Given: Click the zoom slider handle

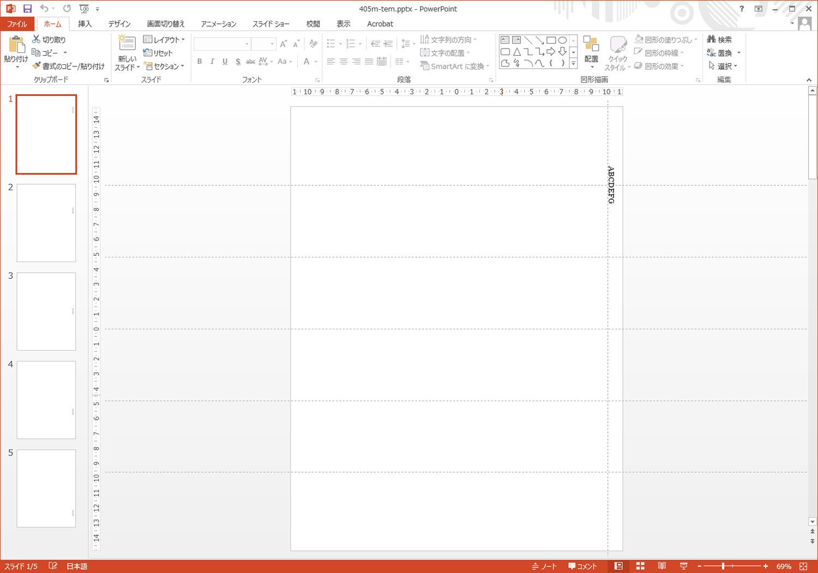Looking at the screenshot, I should 723,566.
